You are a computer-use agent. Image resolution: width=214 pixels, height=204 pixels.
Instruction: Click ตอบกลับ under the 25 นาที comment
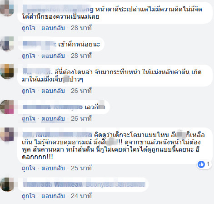[x=53, y=168]
